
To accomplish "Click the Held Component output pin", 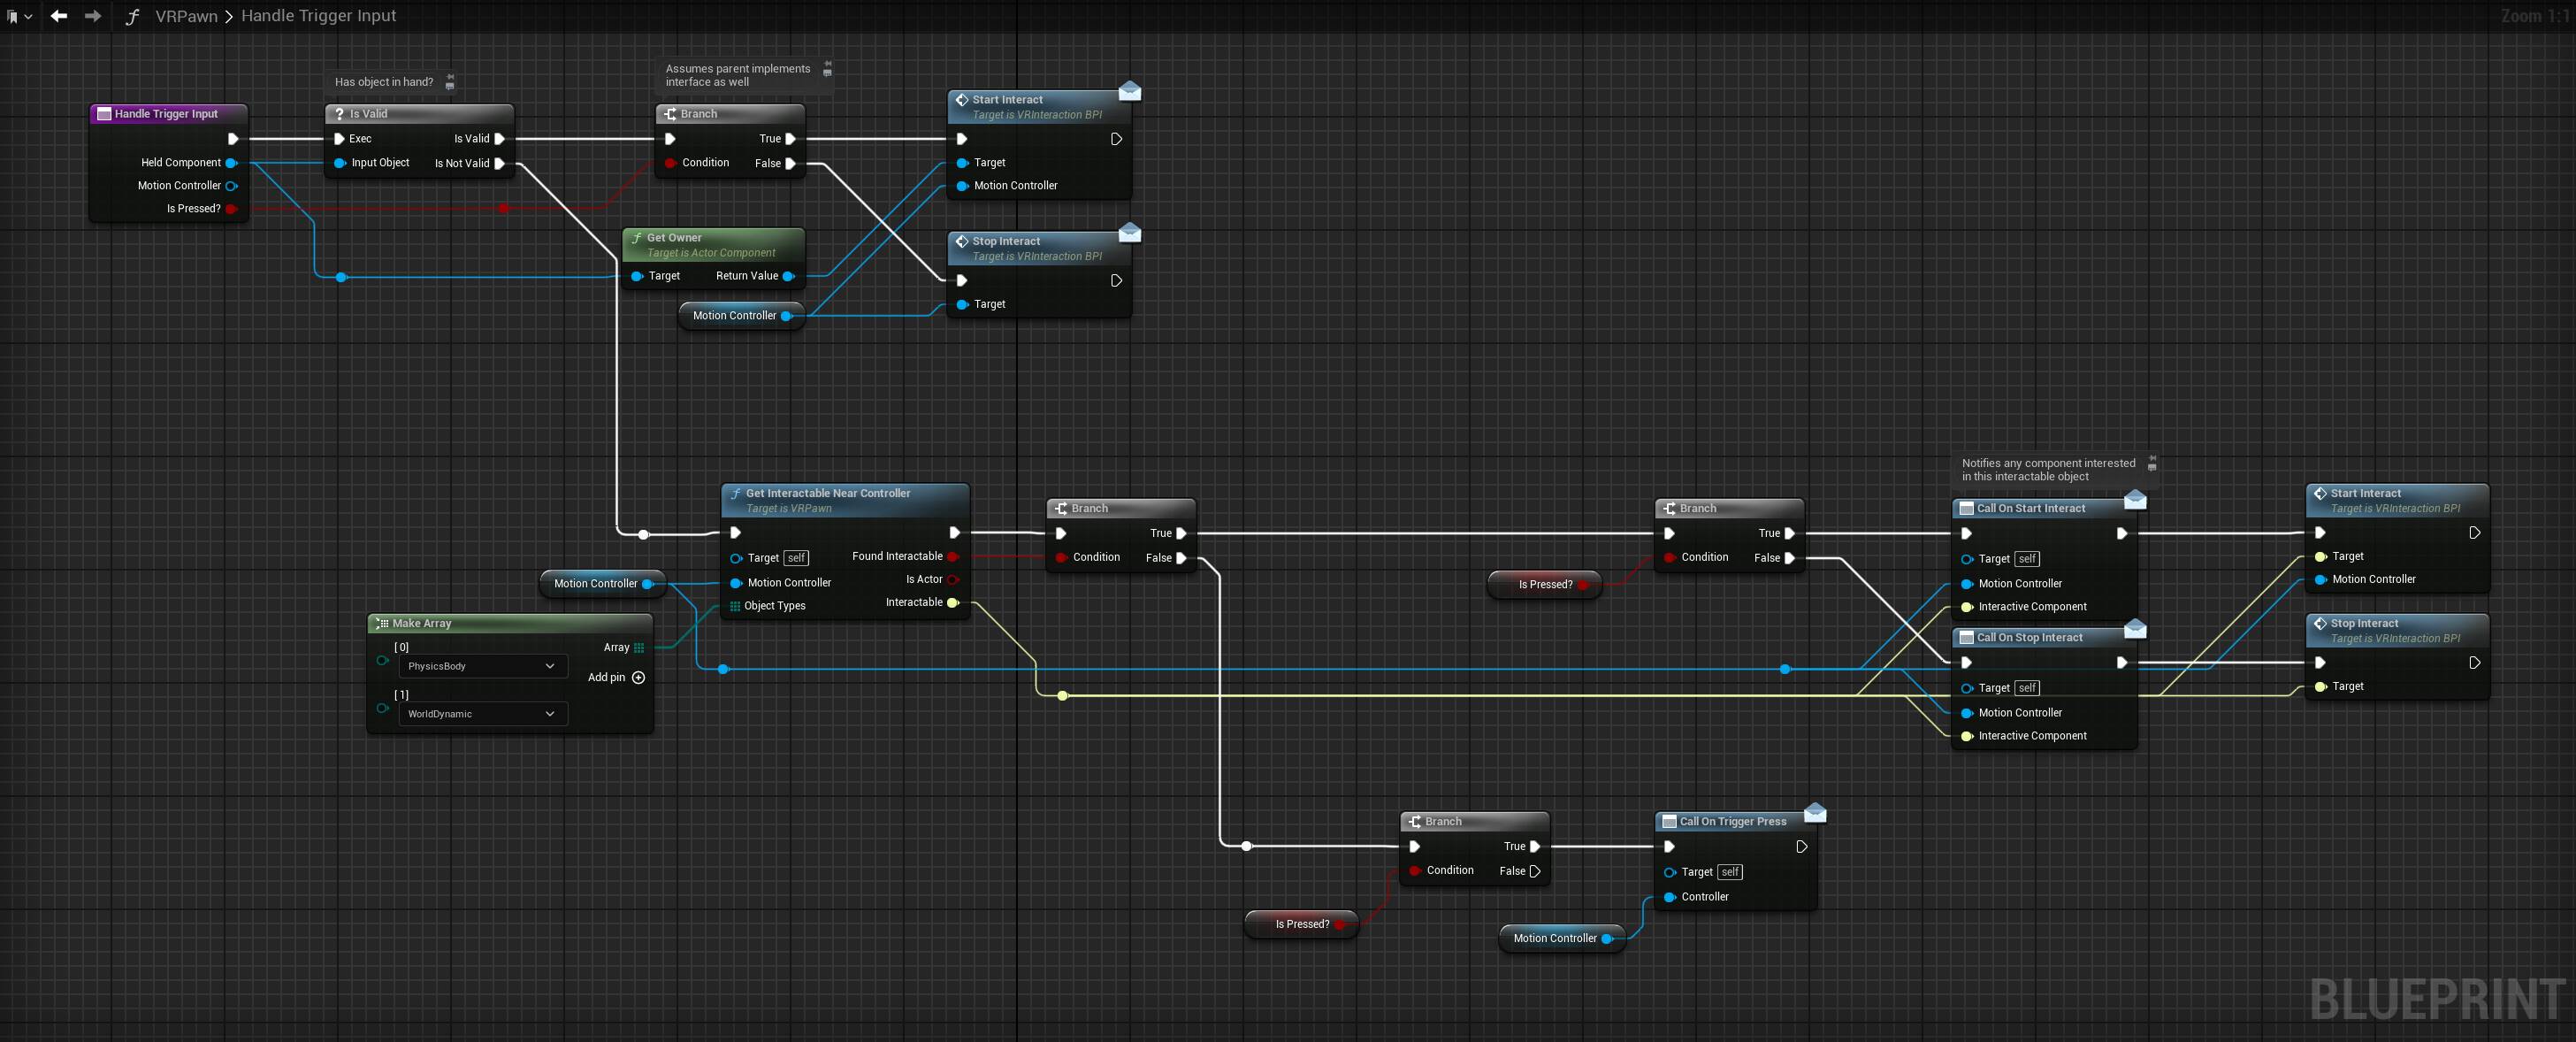I will pyautogui.click(x=231, y=163).
